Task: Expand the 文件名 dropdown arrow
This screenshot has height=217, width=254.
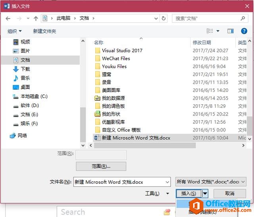Action: [167, 182]
